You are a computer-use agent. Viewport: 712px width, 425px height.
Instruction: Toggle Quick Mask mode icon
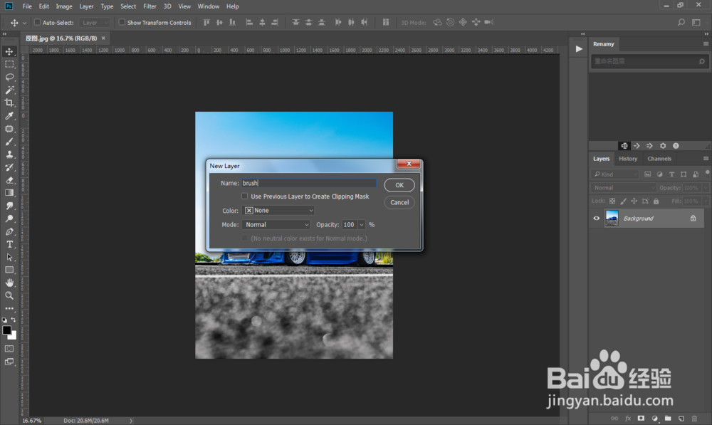(x=9, y=349)
